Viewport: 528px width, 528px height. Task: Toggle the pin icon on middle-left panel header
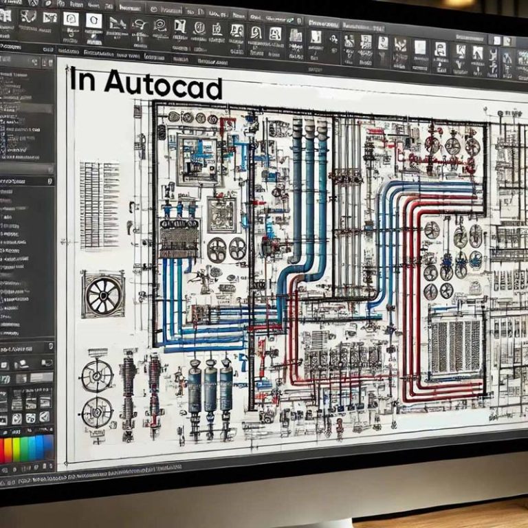[x=50, y=181]
